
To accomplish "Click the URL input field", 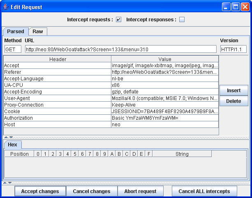I will (x=120, y=49).
